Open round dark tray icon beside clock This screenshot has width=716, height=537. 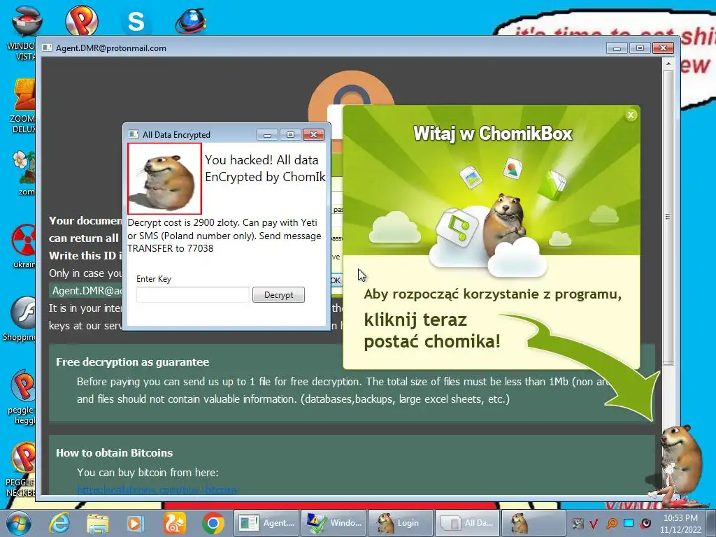tap(645, 523)
